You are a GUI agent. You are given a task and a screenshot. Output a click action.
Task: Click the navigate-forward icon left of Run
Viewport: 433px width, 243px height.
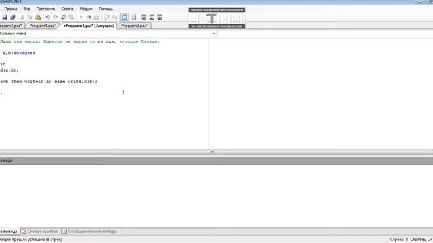(x=71, y=17)
